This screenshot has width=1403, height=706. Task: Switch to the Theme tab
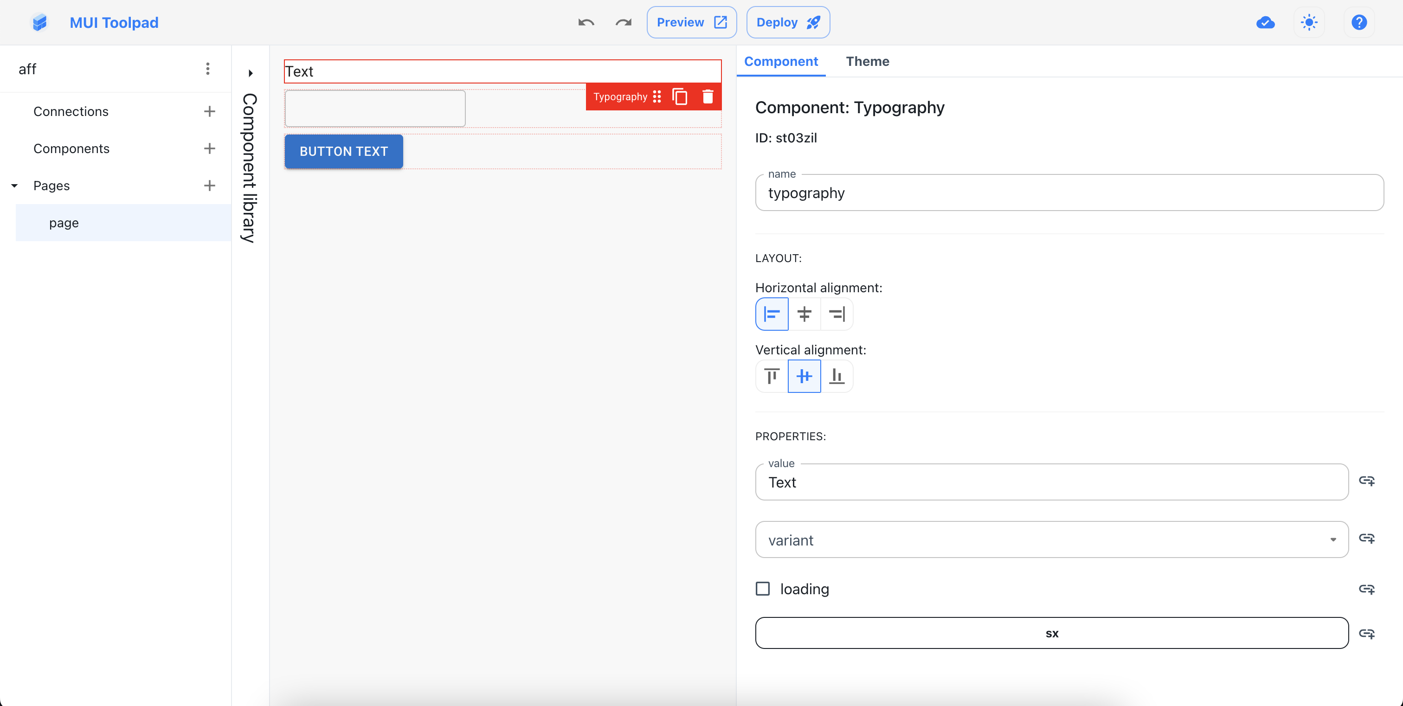click(867, 62)
